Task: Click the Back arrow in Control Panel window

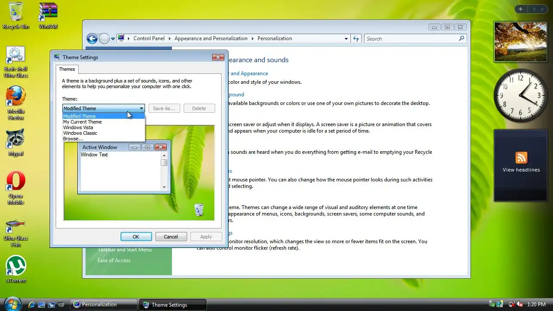Action: (x=92, y=38)
